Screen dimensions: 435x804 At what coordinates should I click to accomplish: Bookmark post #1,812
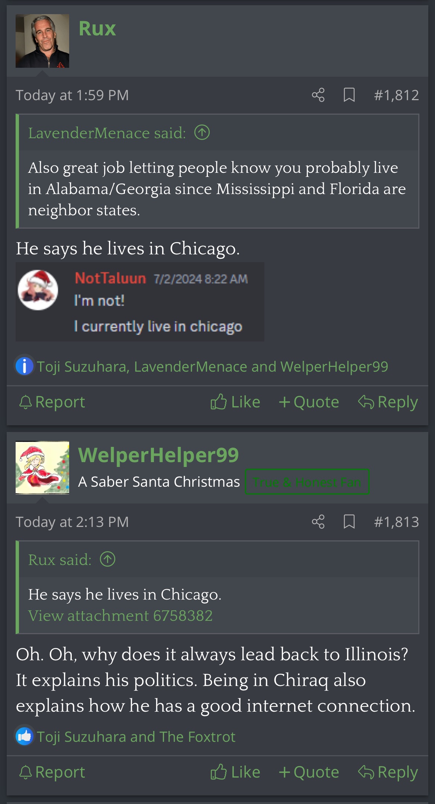coord(349,95)
